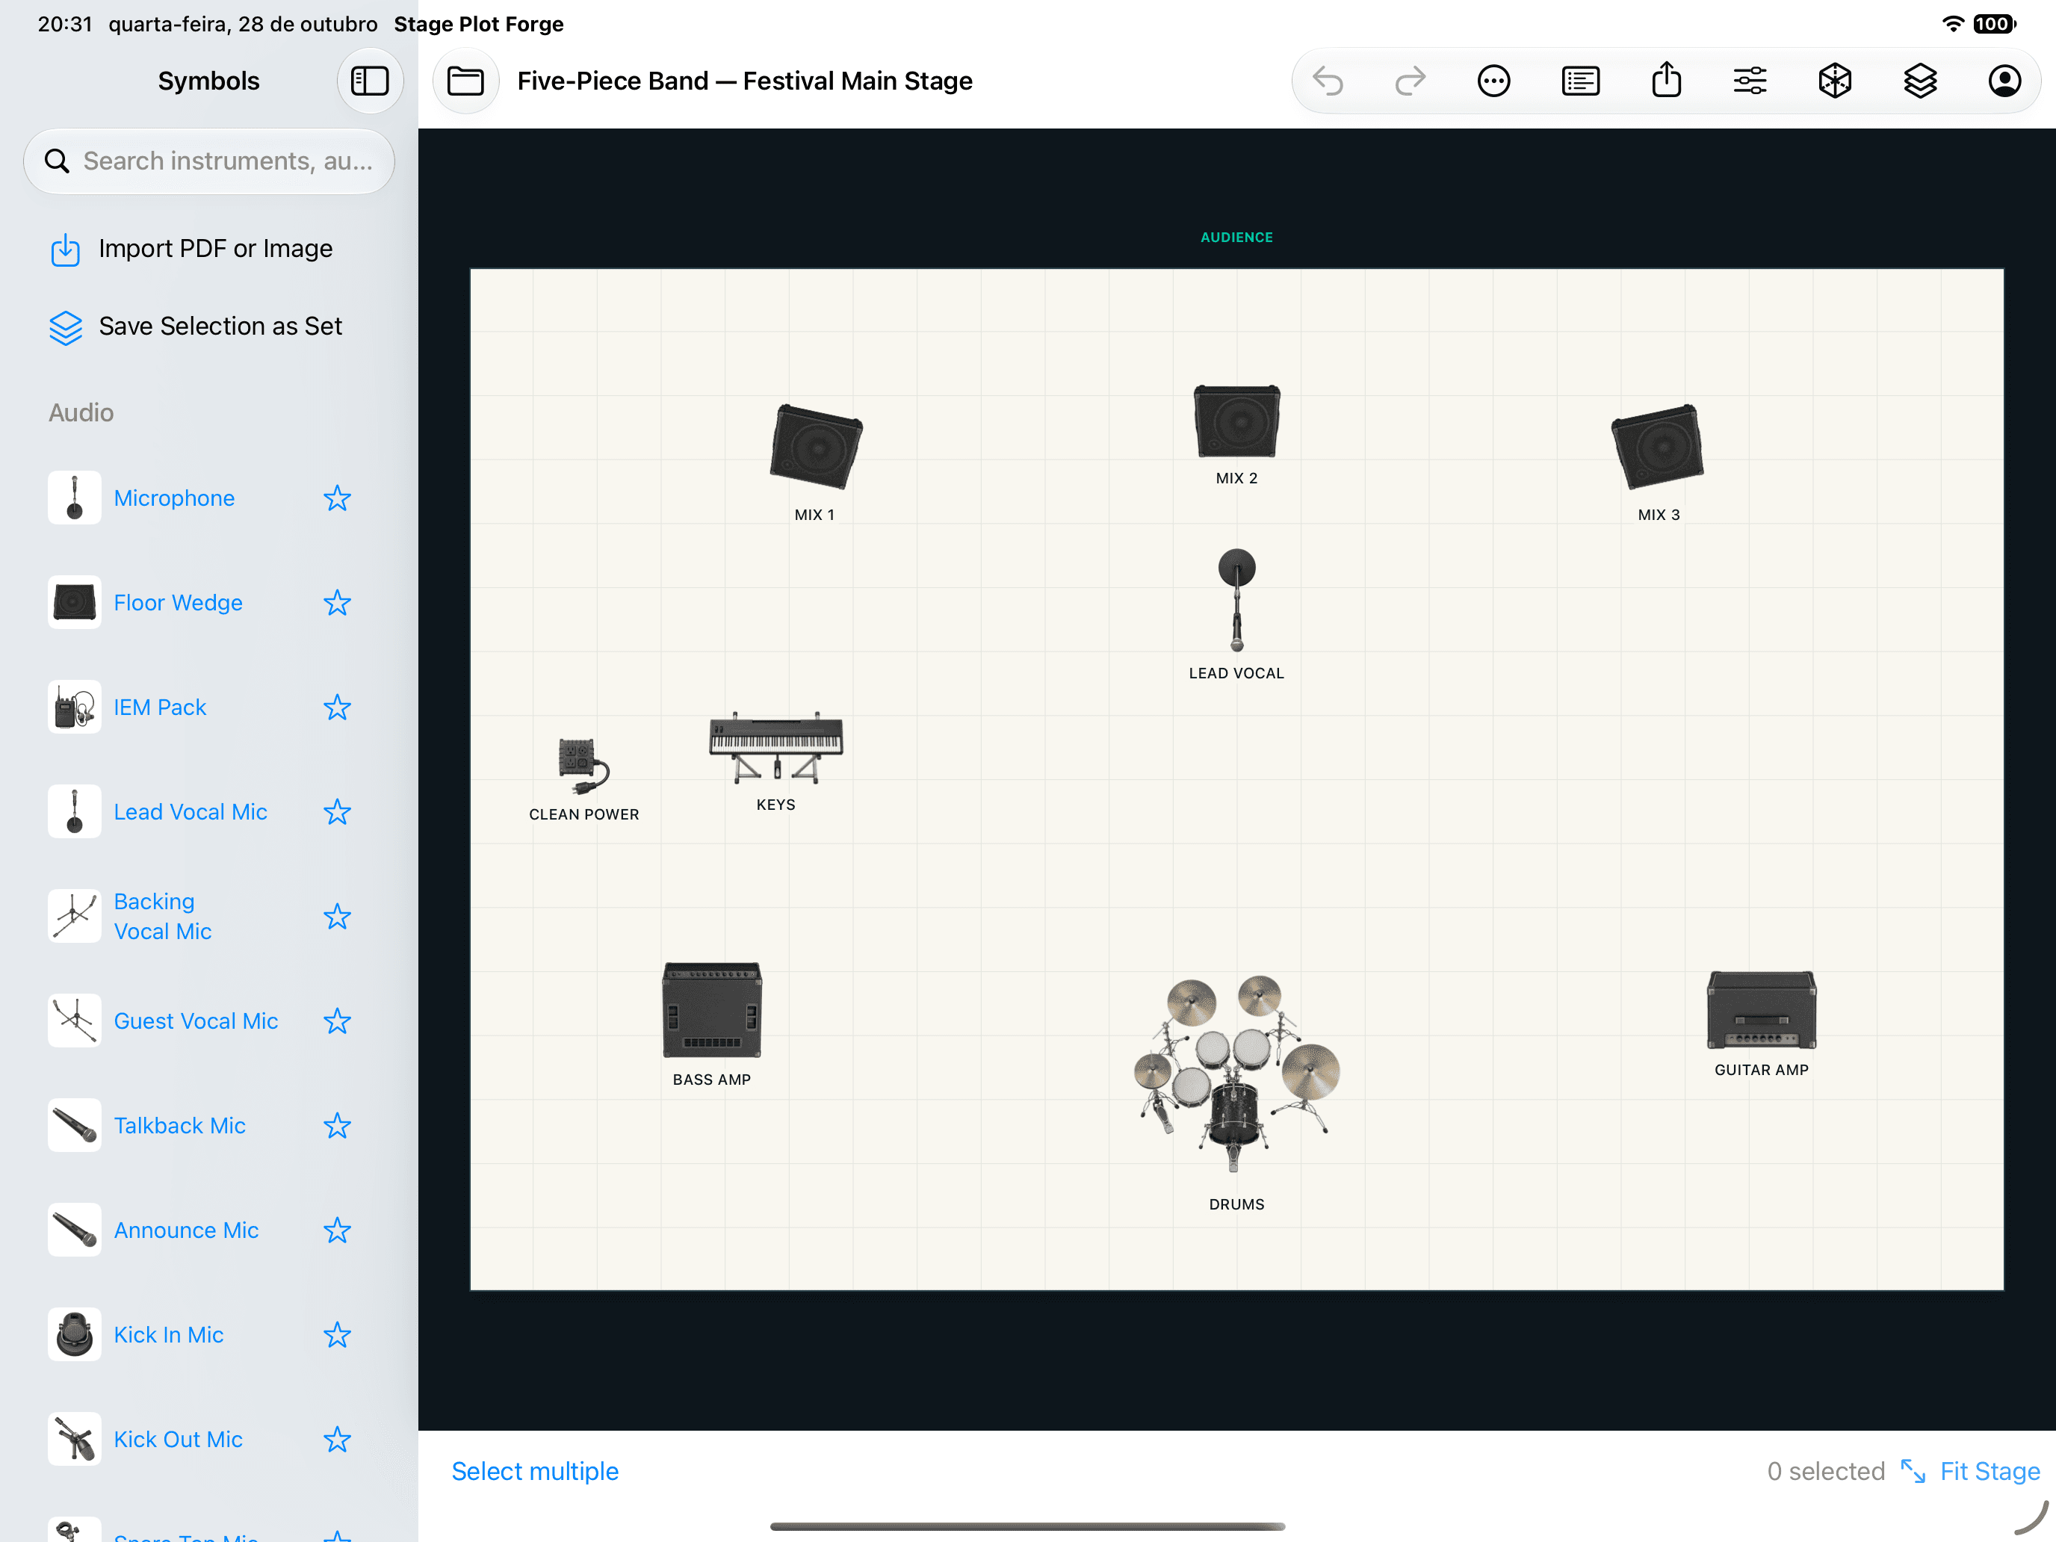
Task: Select the IEM Pack symbol
Action: click(128, 707)
